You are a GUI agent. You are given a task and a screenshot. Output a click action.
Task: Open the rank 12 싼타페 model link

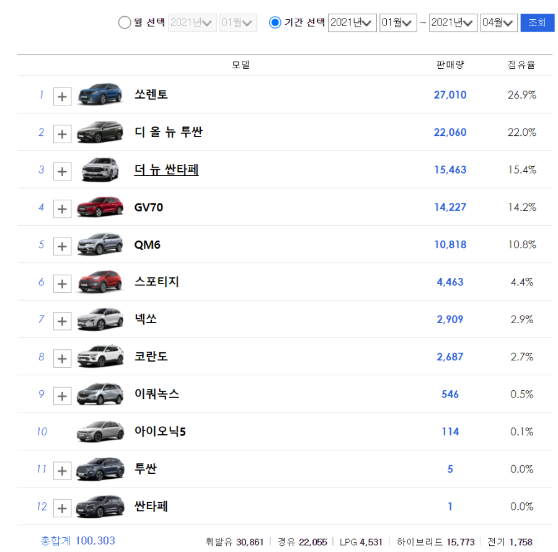(x=151, y=506)
